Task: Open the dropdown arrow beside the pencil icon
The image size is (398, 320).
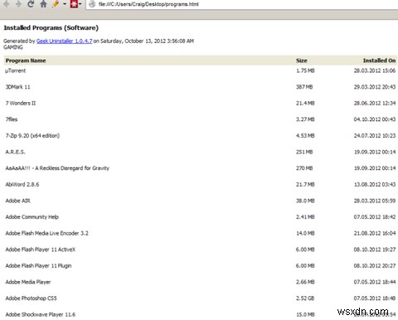Action: coord(65,4)
